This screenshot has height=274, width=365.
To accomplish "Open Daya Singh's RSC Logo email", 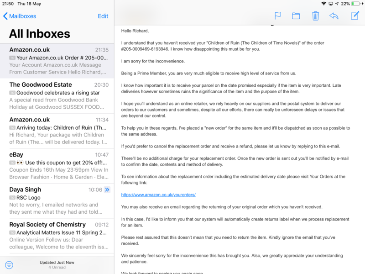I will [x=57, y=200].
